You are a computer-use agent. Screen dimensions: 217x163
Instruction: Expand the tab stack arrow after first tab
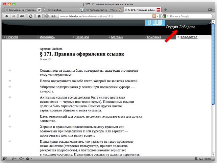tap(44, 10)
